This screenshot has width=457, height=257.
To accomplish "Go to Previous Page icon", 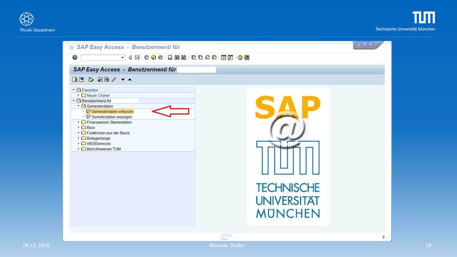I will (200, 58).
